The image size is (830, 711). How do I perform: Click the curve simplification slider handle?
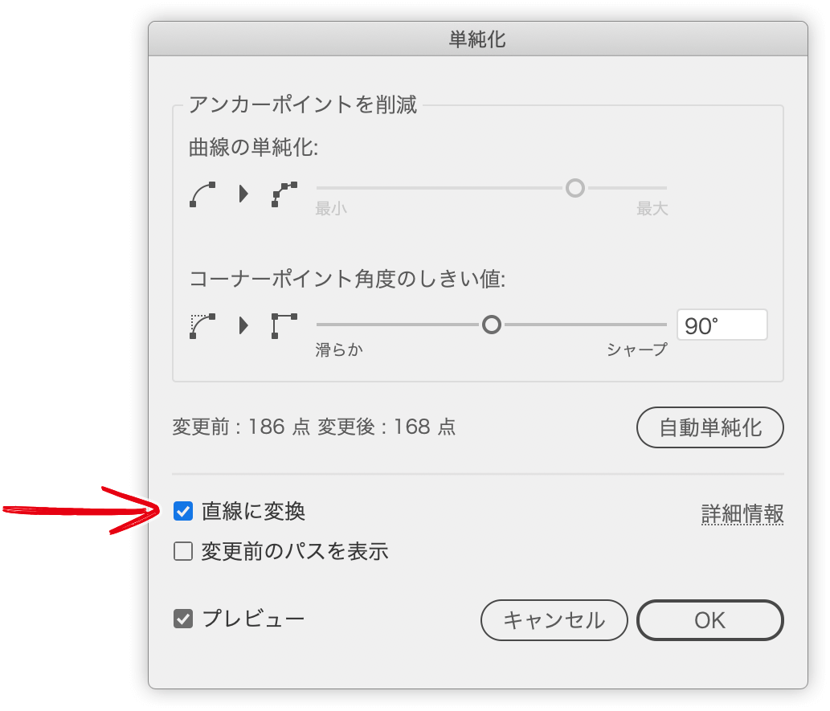coord(575,188)
